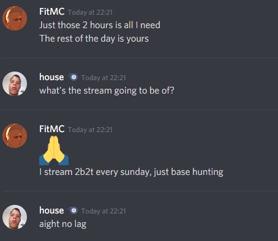Select the message 'The rest of the day is yours'
278x241 pixels.
click(x=94, y=39)
